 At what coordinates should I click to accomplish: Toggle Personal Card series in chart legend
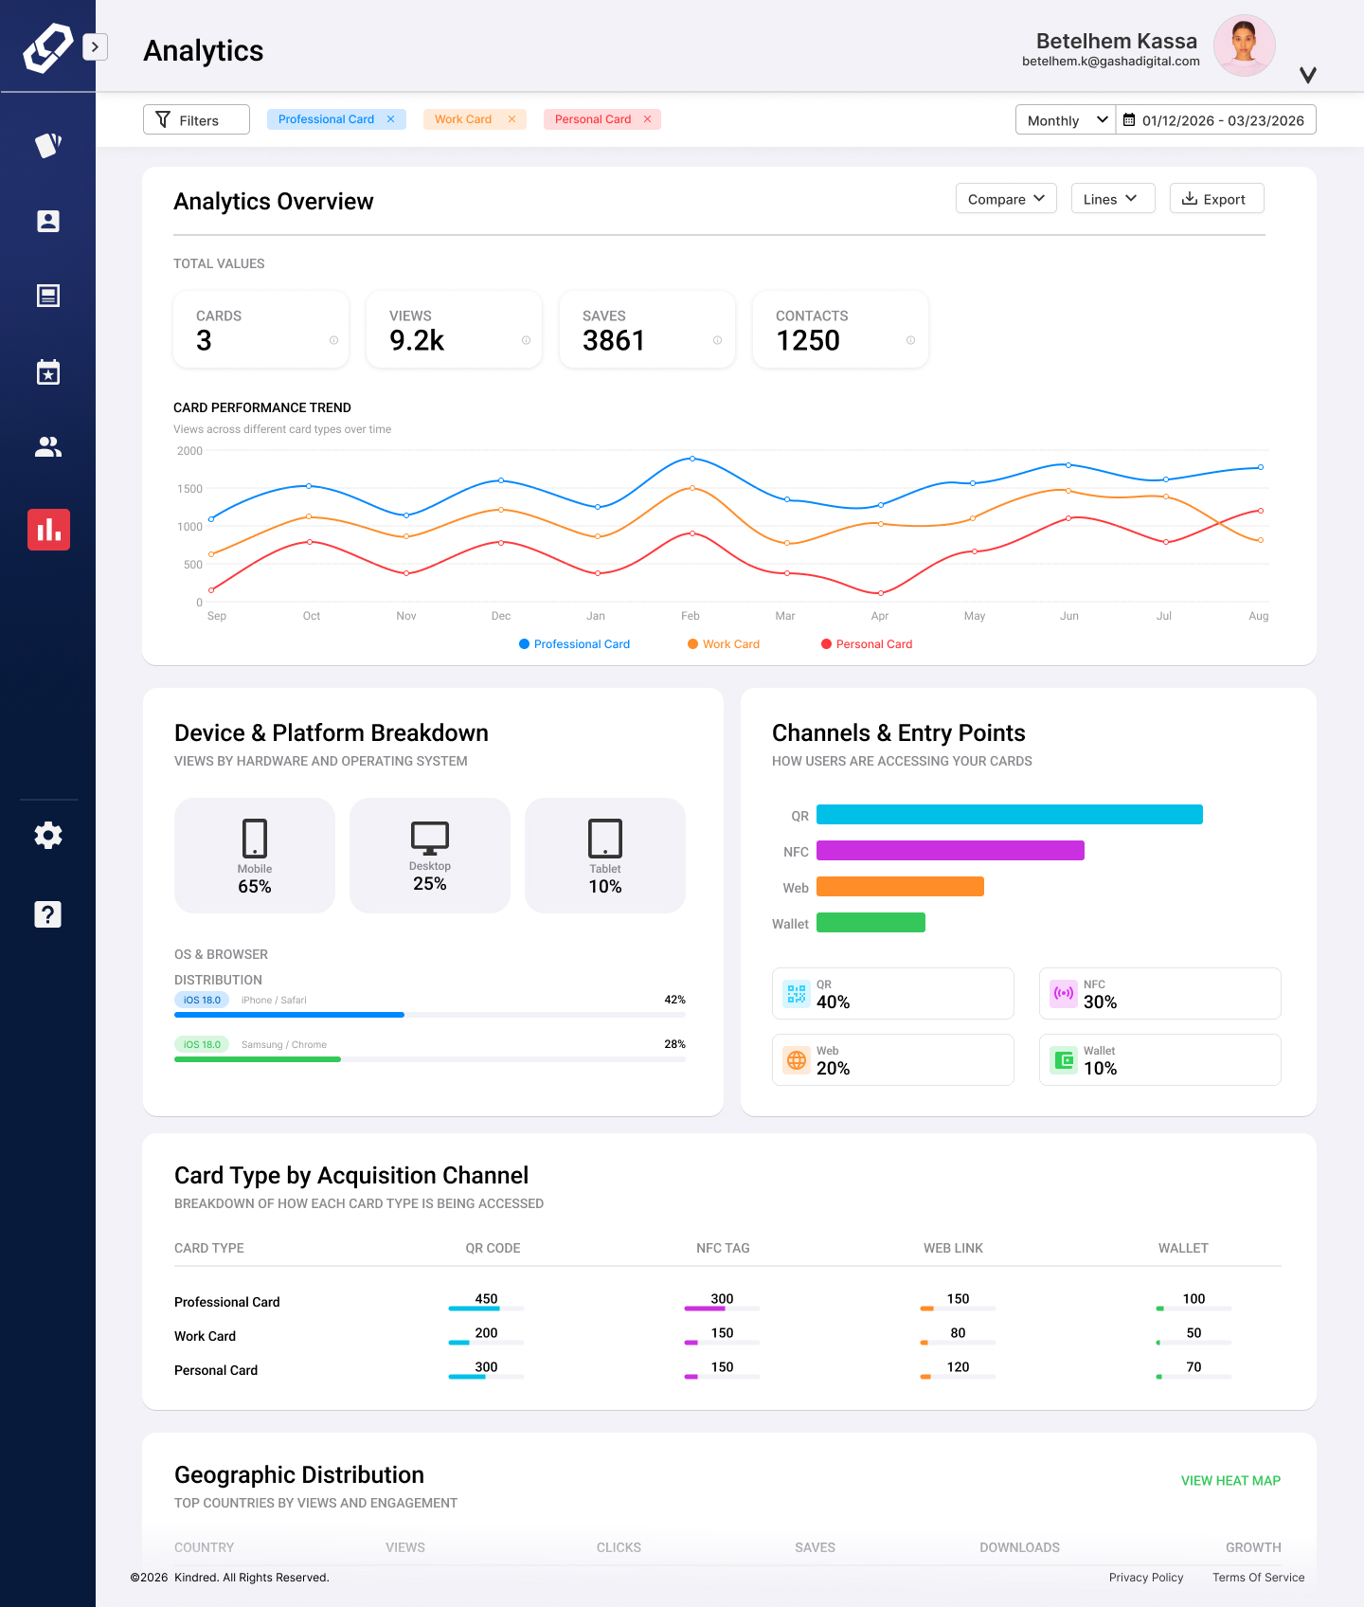pos(866,644)
